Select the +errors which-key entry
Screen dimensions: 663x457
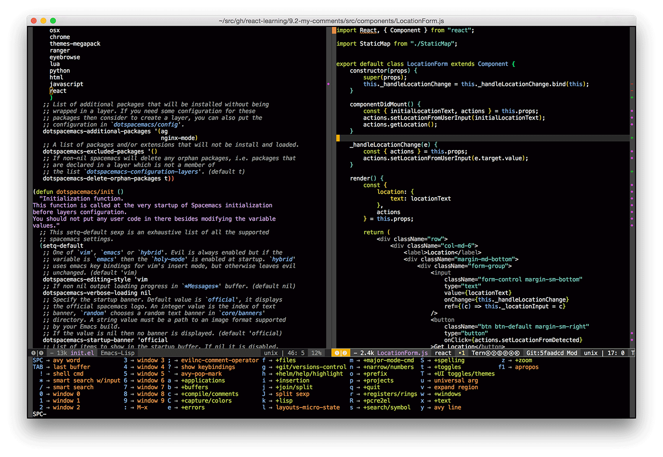193,407
